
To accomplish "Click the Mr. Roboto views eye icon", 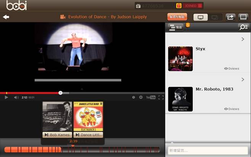I will click(226, 109).
